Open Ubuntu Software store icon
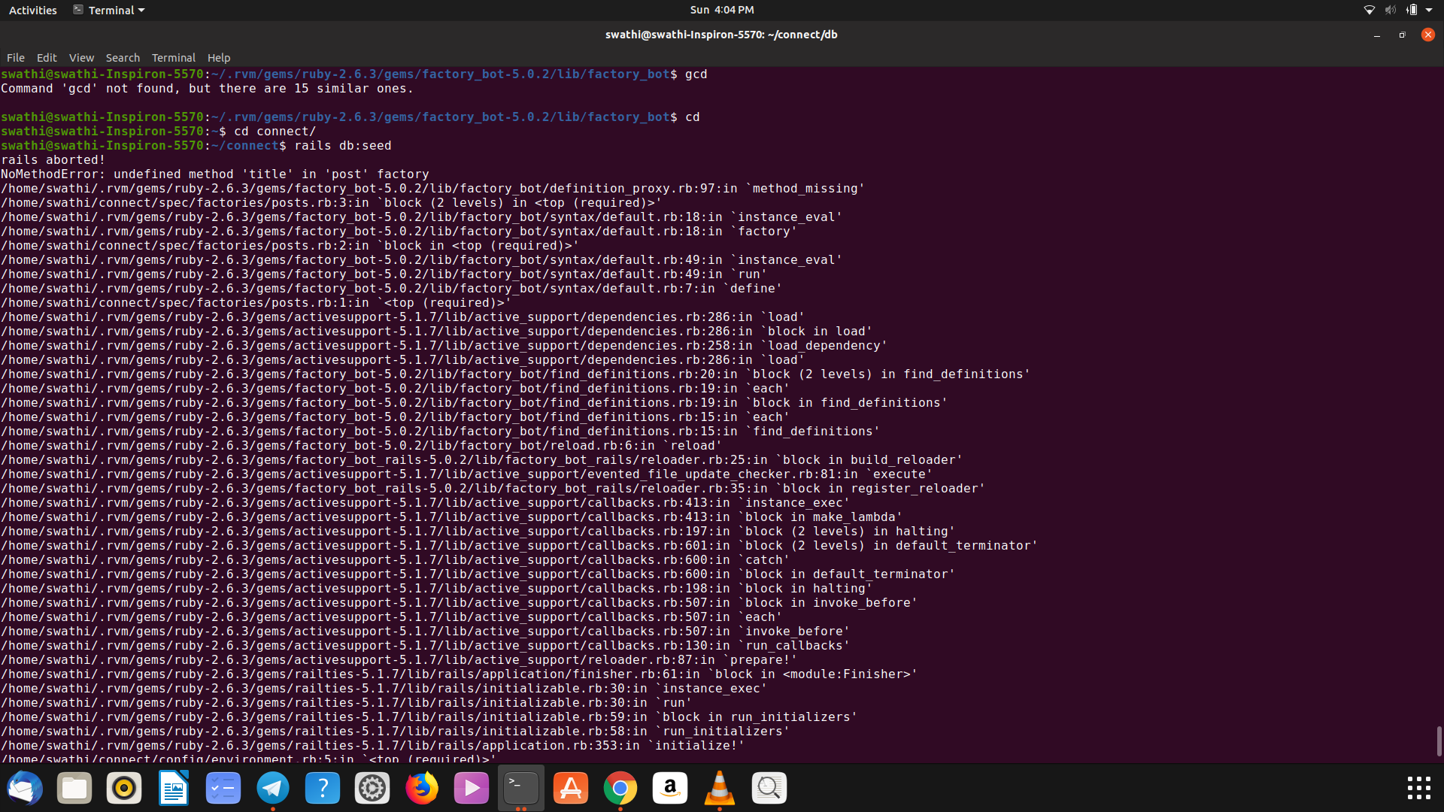 point(571,788)
